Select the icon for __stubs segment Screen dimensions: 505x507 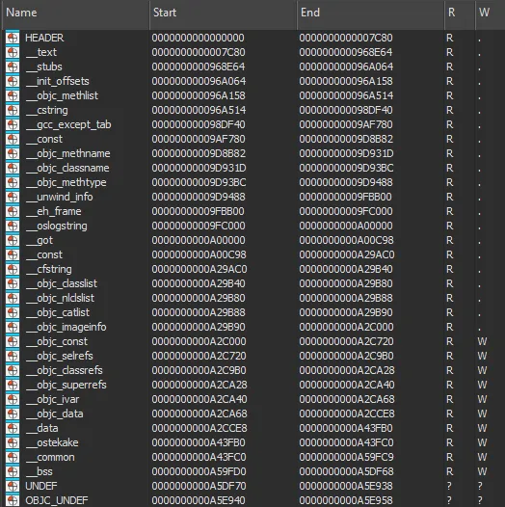pyautogui.click(x=13, y=67)
